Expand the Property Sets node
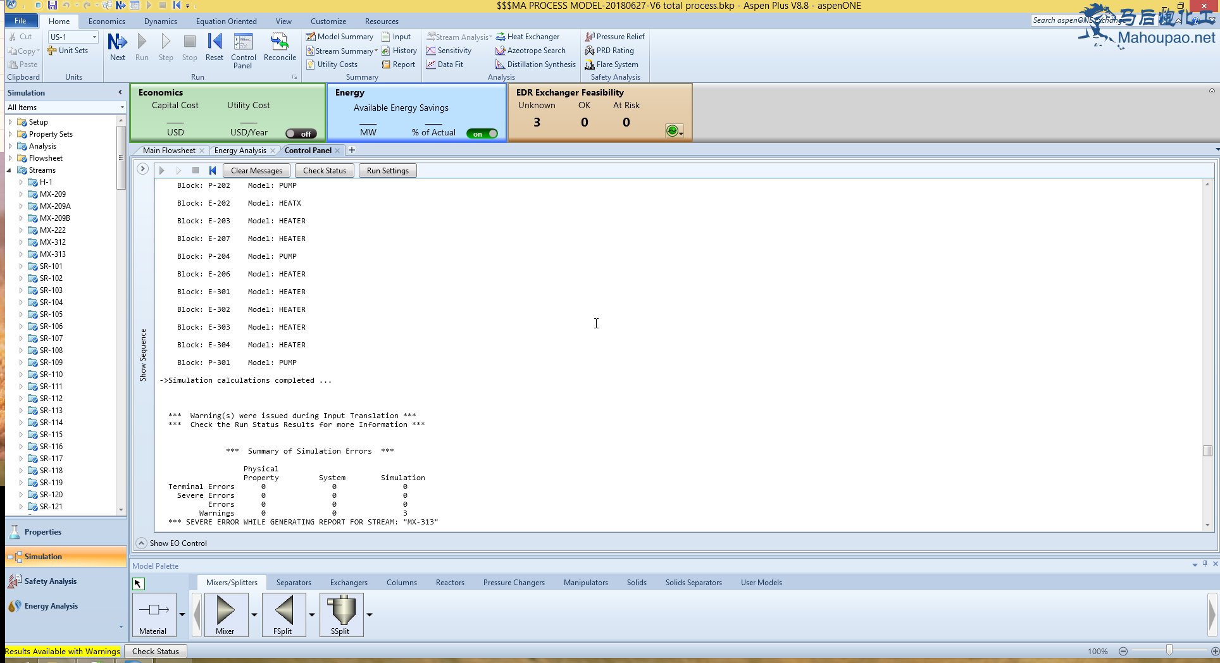1220x663 pixels. click(x=10, y=134)
